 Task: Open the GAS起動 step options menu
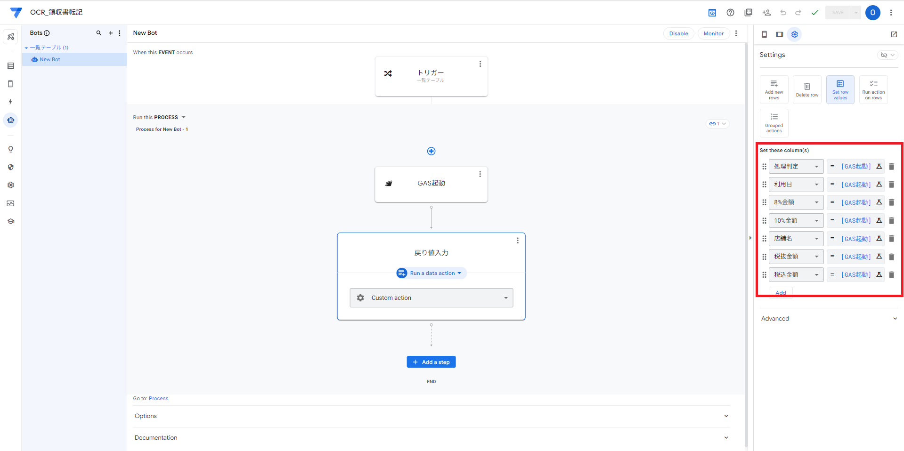point(480,174)
